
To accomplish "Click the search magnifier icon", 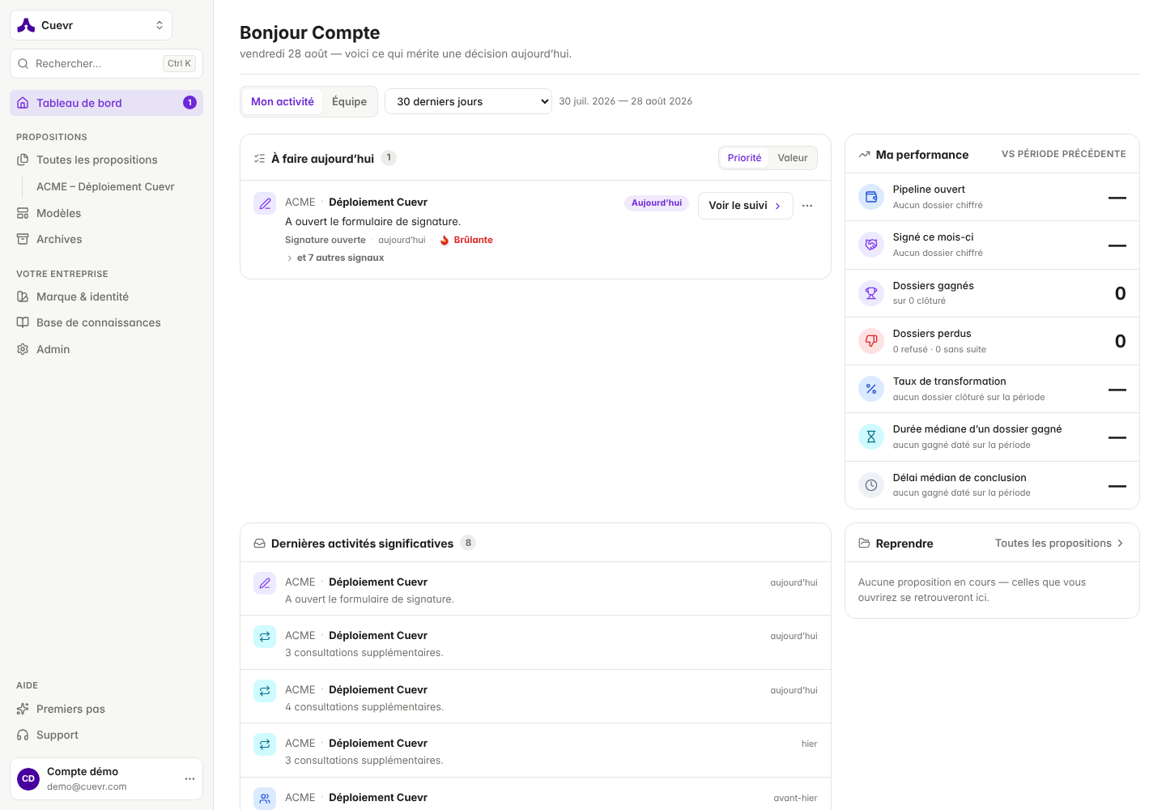I will (23, 63).
